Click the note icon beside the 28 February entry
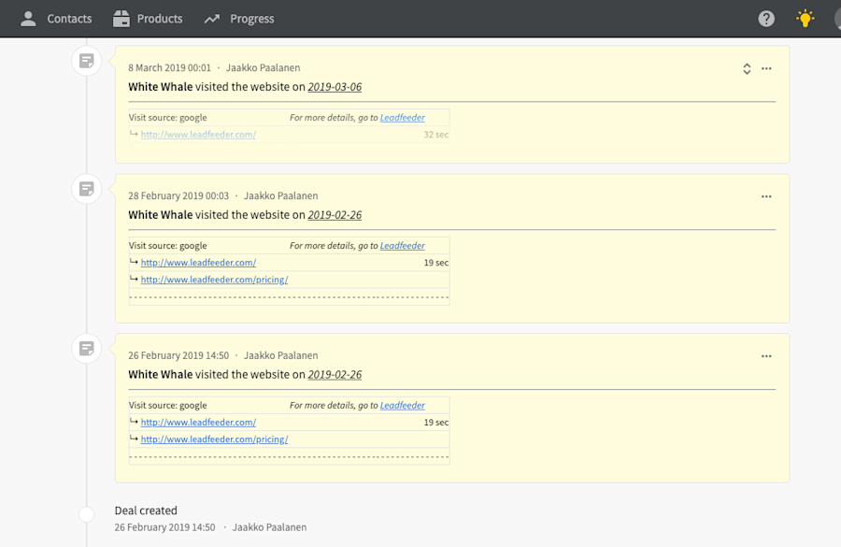 (x=87, y=188)
